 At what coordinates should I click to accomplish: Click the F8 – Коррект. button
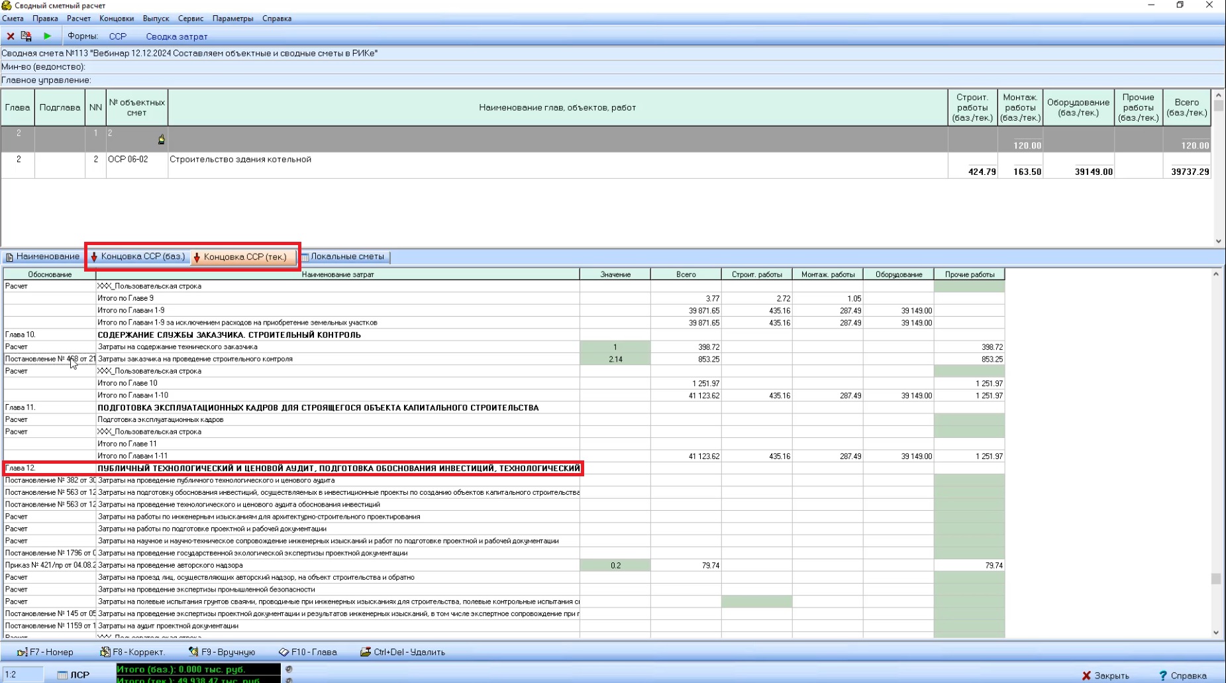(x=132, y=653)
